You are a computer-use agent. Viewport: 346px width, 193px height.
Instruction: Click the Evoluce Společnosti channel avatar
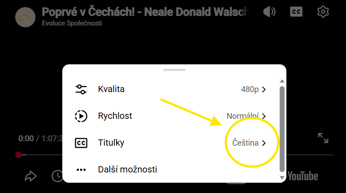coord(25,17)
